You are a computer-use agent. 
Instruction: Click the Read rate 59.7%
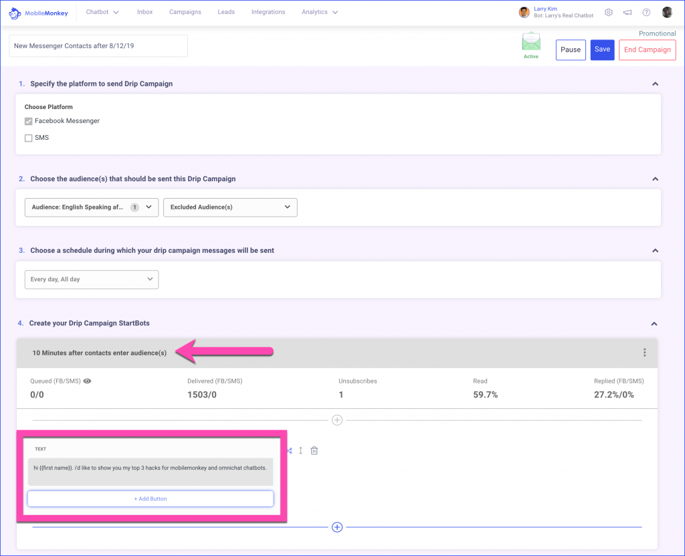pos(486,395)
